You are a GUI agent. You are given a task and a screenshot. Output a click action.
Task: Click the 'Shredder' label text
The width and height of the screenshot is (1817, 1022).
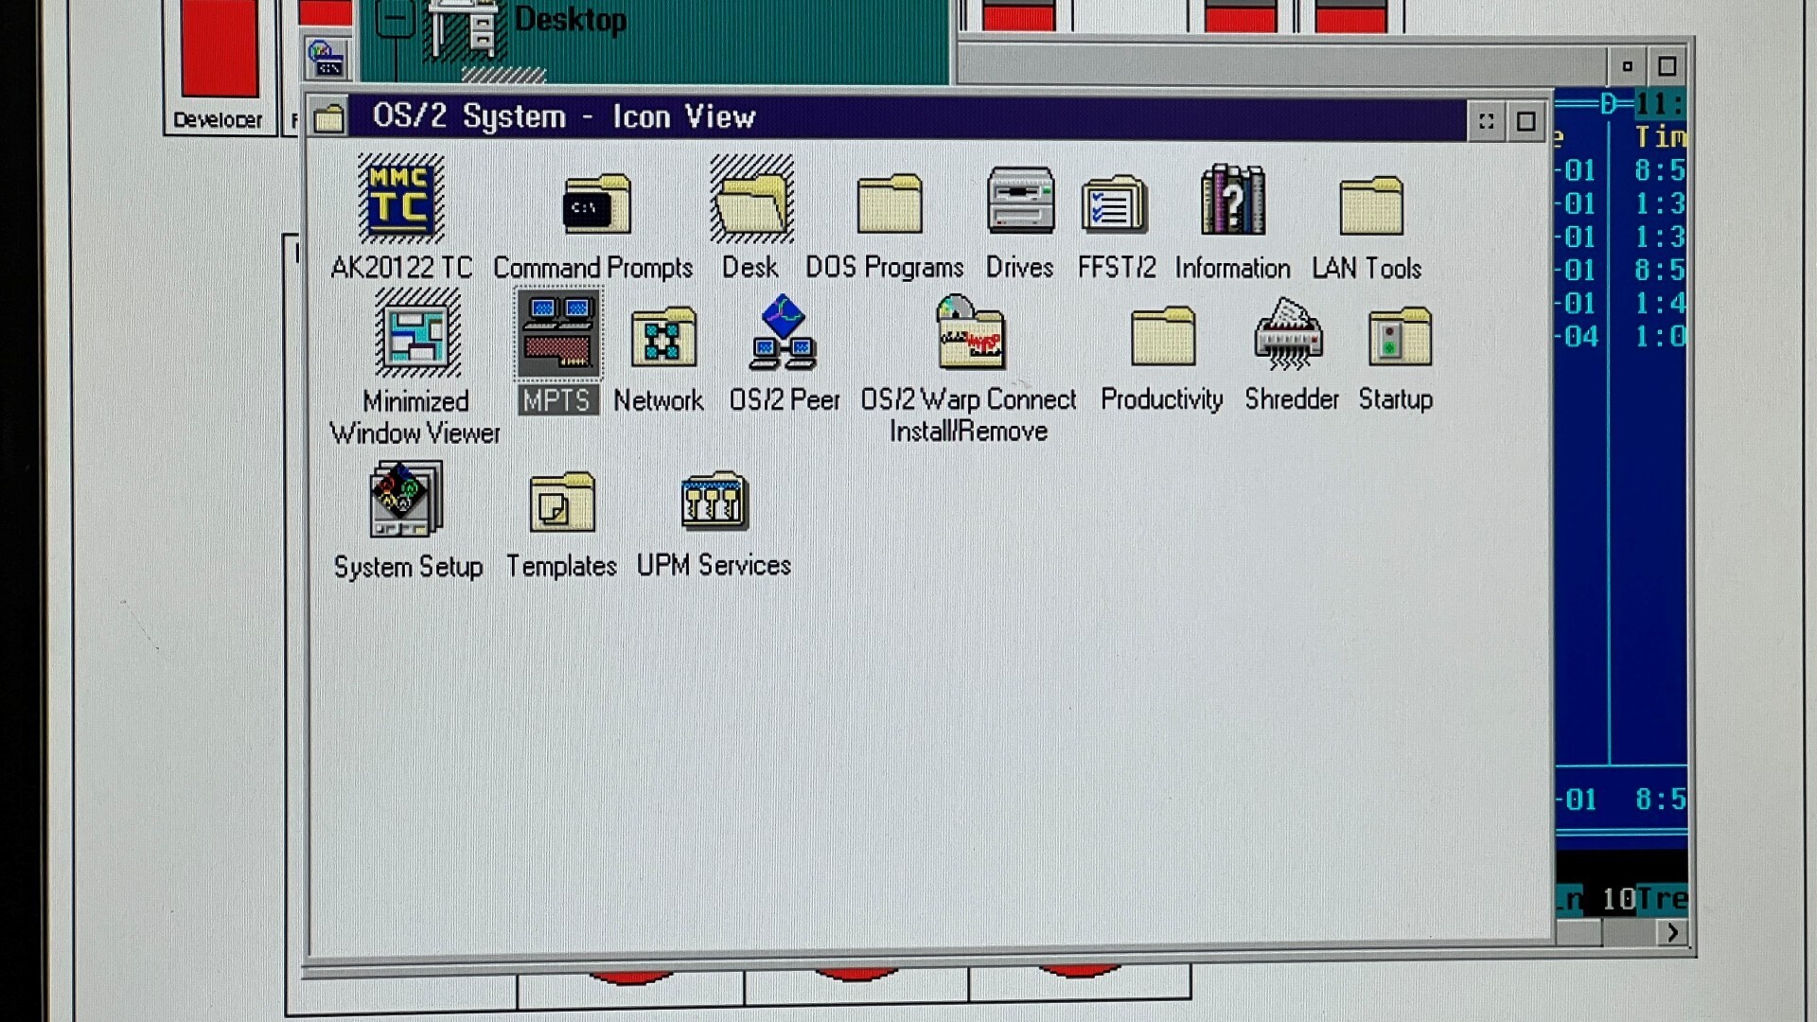(x=1292, y=399)
